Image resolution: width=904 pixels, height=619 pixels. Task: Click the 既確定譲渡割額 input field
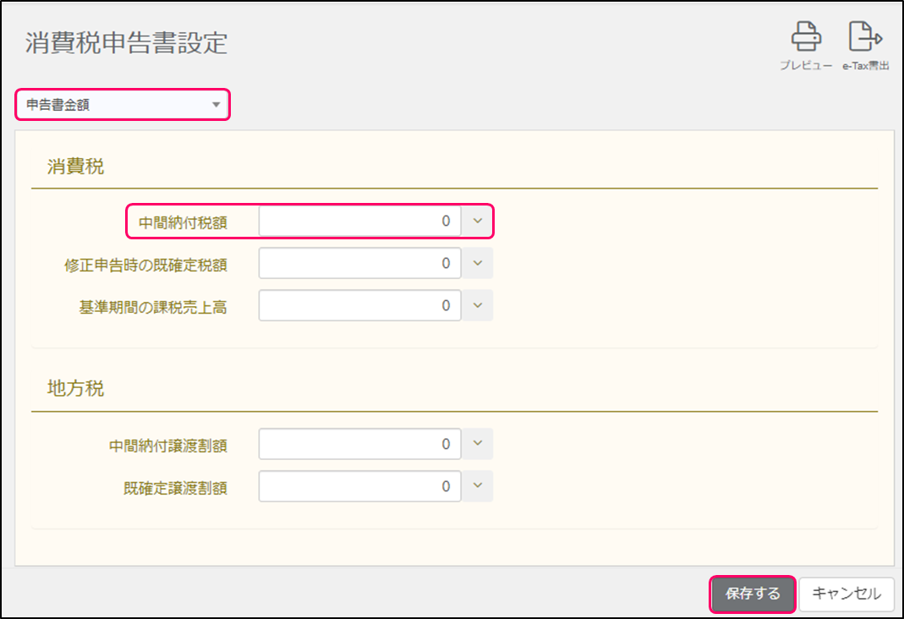pos(360,486)
